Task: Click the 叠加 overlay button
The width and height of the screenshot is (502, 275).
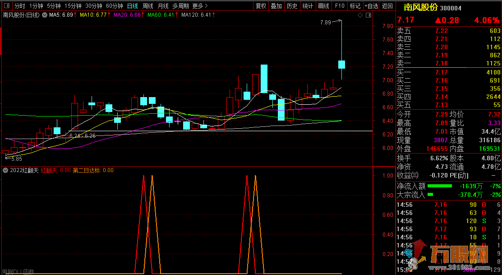Action: (276, 6)
